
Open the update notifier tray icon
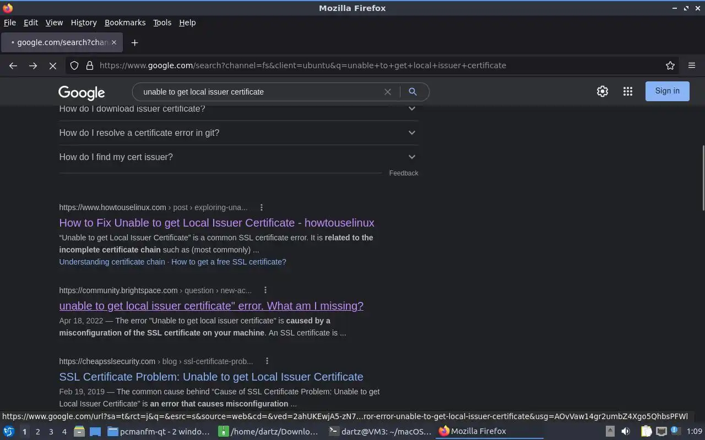coord(675,432)
